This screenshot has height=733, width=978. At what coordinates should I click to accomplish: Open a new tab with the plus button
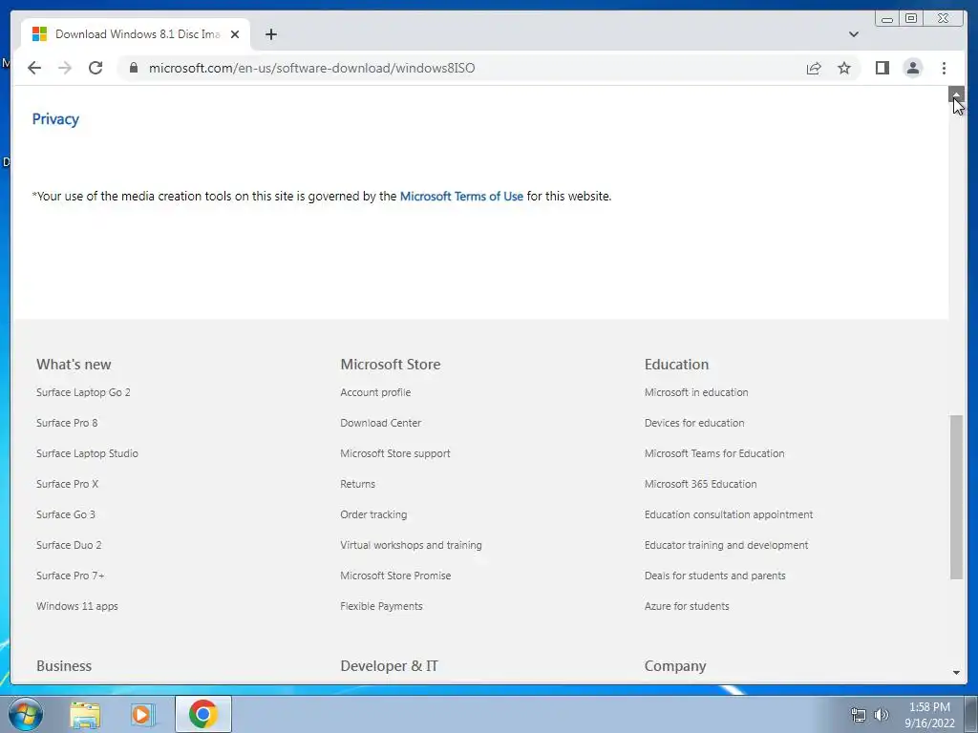270,34
